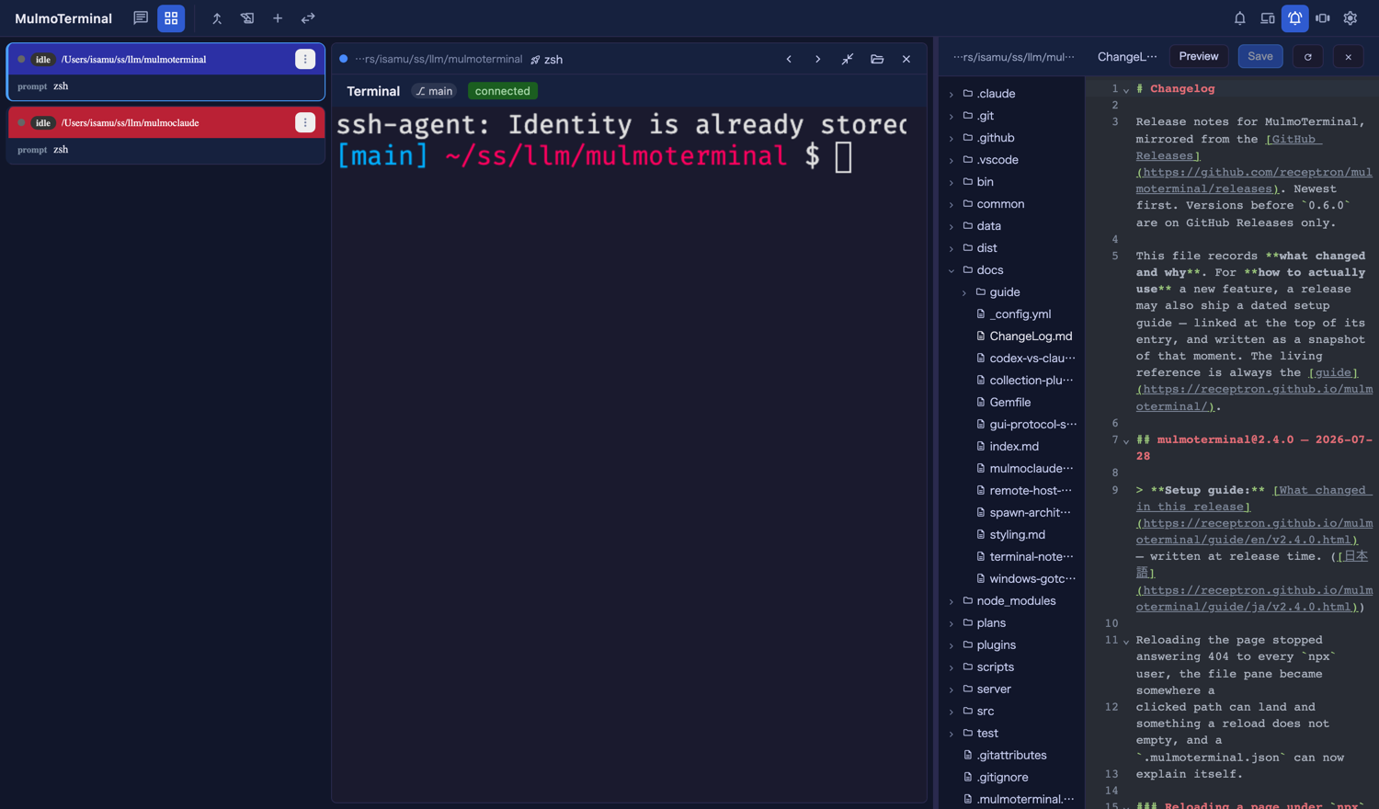Expand the bin folder

pos(1012,182)
